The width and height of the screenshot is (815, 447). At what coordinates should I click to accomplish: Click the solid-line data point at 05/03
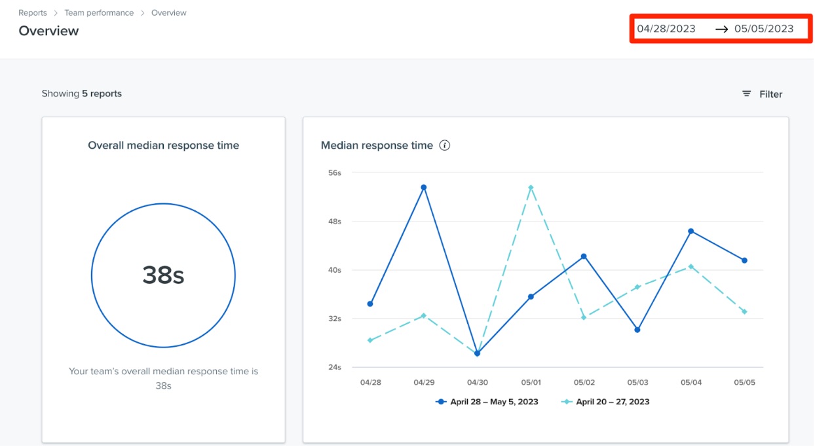[637, 330]
